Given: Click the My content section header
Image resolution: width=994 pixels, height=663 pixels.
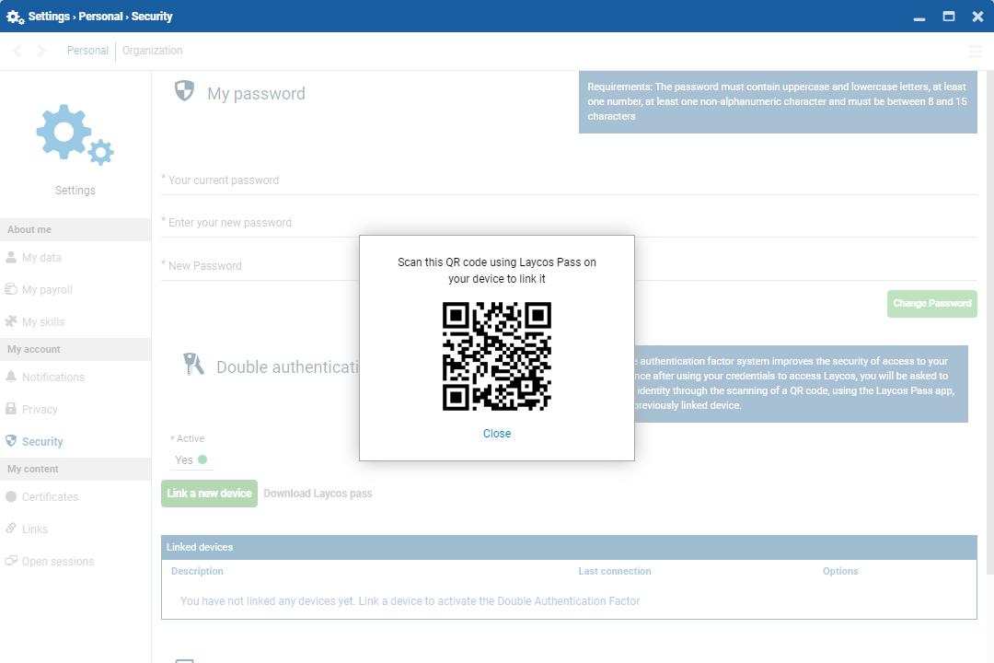Looking at the screenshot, I should (75, 469).
